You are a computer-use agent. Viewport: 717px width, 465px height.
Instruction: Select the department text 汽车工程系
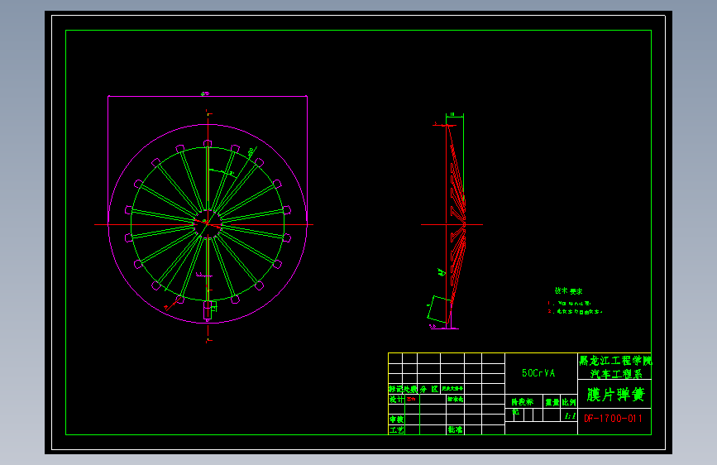pyautogui.click(x=616, y=374)
